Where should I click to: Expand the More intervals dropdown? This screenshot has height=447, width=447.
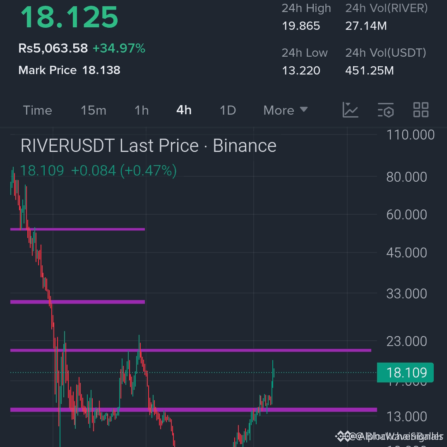pyautogui.click(x=285, y=111)
